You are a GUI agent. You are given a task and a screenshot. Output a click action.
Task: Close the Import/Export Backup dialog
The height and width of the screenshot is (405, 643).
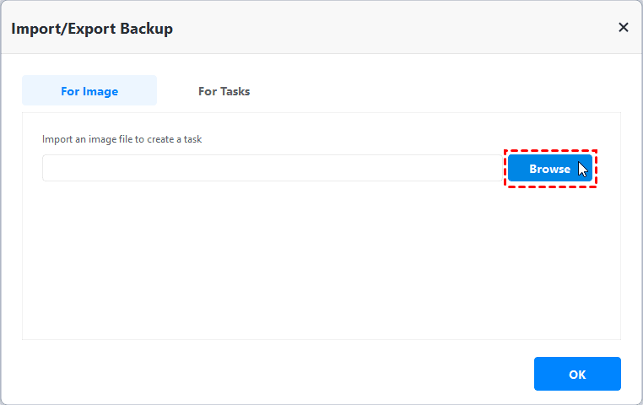pos(624,28)
